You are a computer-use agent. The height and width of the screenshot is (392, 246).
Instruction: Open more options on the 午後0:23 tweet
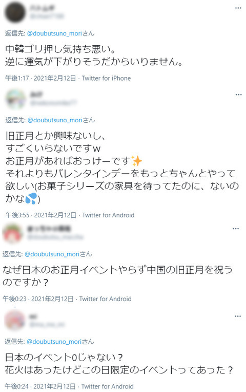(x=236, y=229)
